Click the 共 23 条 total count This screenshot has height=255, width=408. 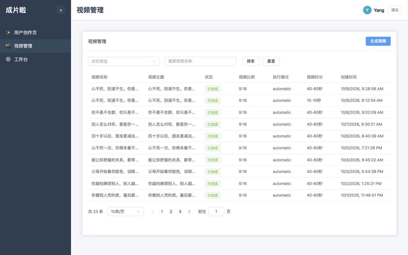pos(96,212)
